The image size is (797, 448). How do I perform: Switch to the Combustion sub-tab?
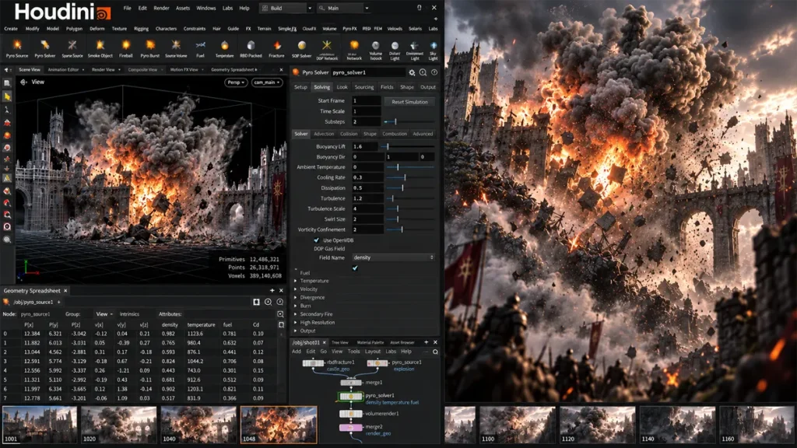[x=395, y=134]
